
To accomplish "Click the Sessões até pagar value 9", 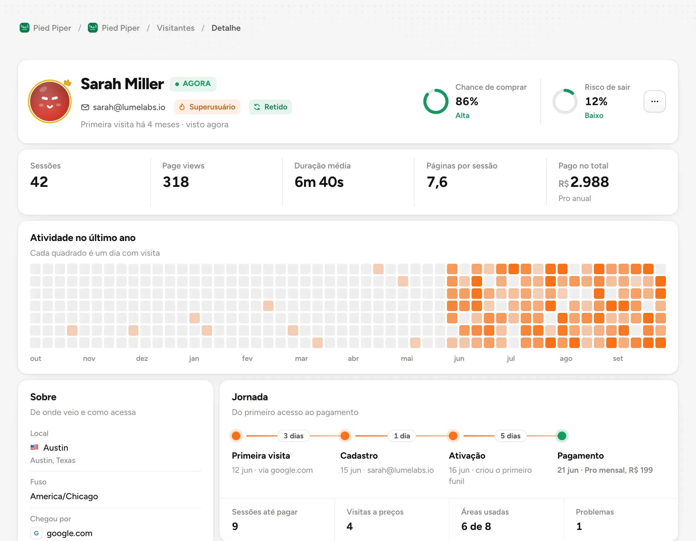I will (235, 526).
